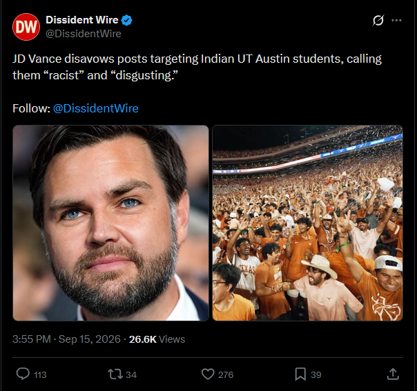The height and width of the screenshot is (391, 417).
Task: View the 26.6K Views analytics
Action: 157,339
